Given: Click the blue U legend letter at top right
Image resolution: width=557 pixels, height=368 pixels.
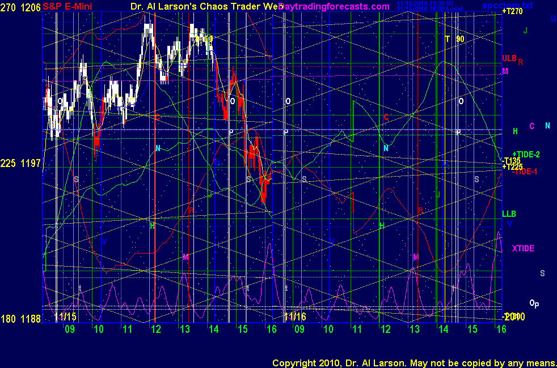Looking at the screenshot, I should pos(553,19).
